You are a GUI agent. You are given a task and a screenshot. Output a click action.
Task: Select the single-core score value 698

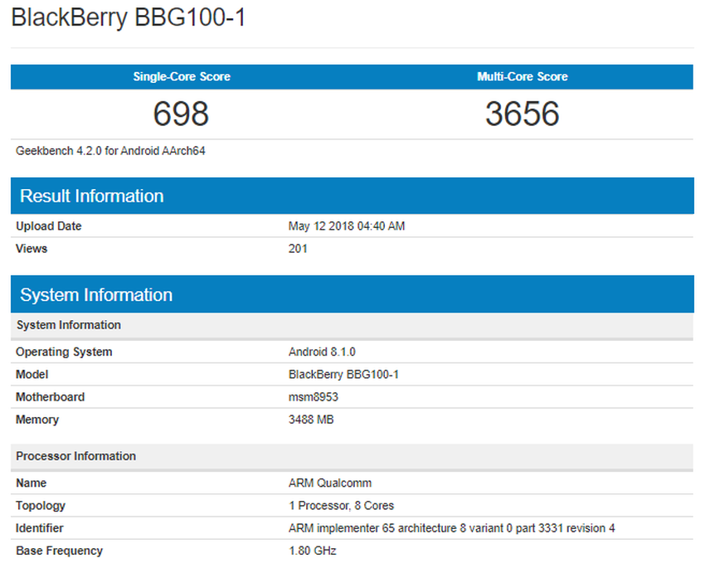click(181, 114)
